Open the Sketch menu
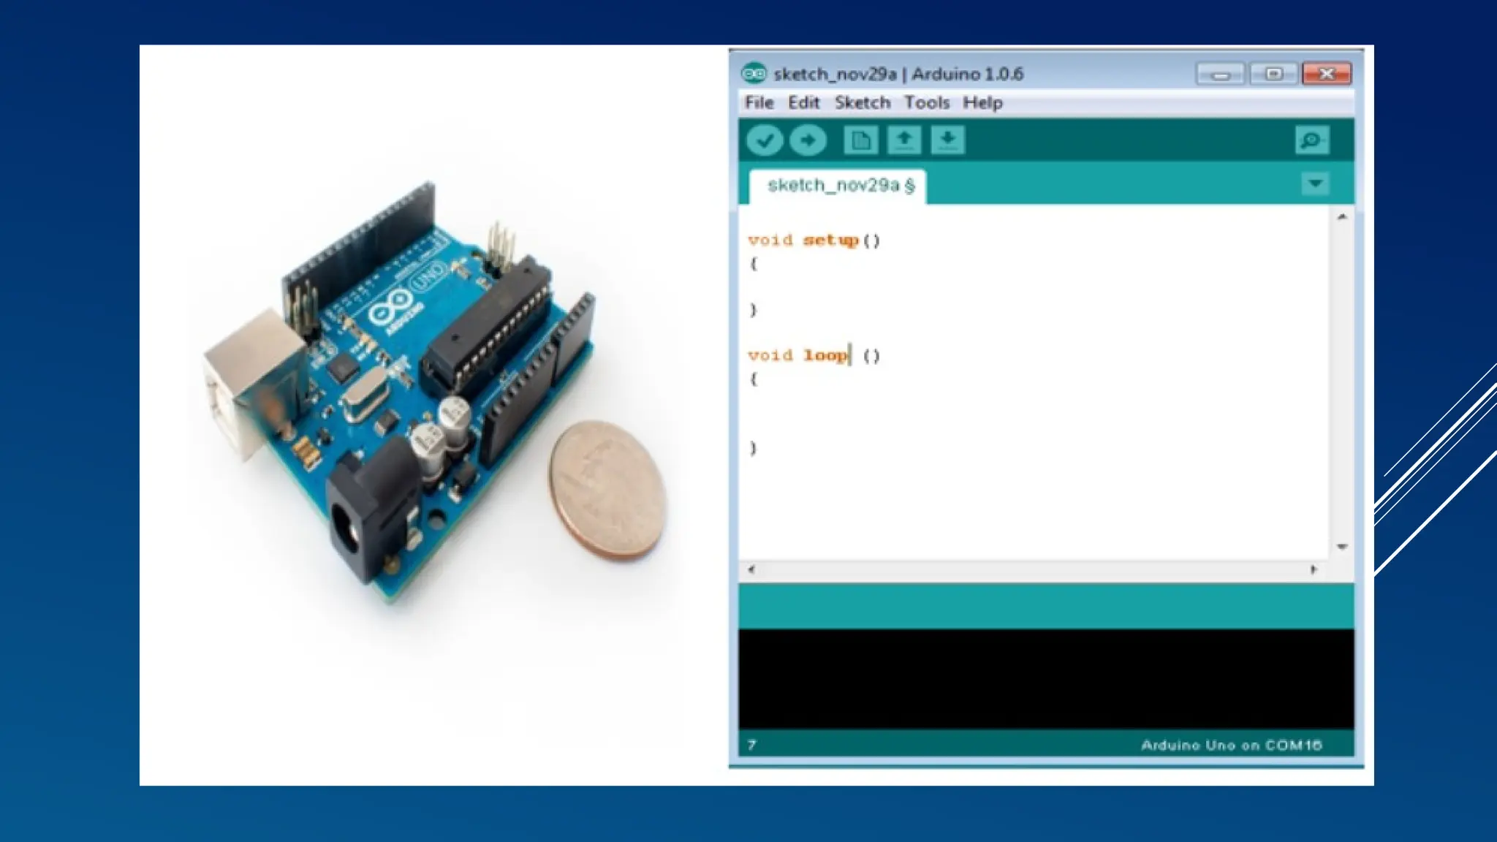This screenshot has height=842, width=1497. pos(863,103)
